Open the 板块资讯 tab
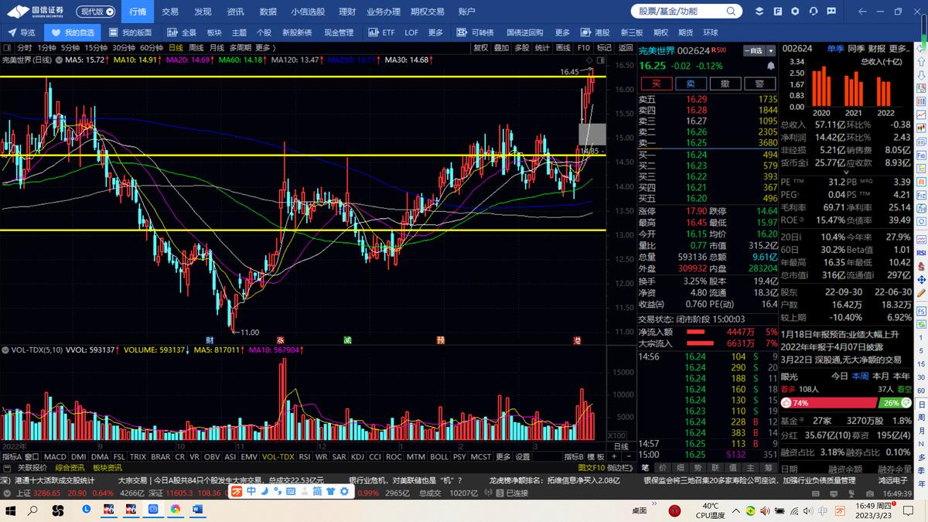 (x=107, y=468)
